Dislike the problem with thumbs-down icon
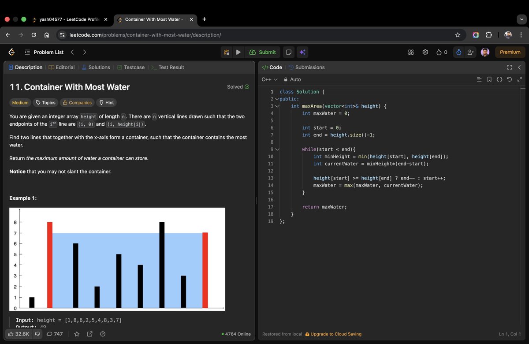 point(37,334)
